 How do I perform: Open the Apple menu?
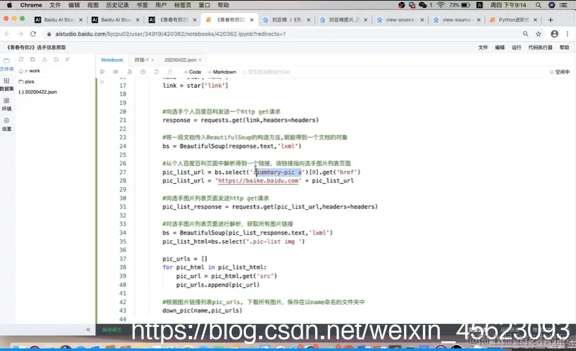click(x=10, y=5)
